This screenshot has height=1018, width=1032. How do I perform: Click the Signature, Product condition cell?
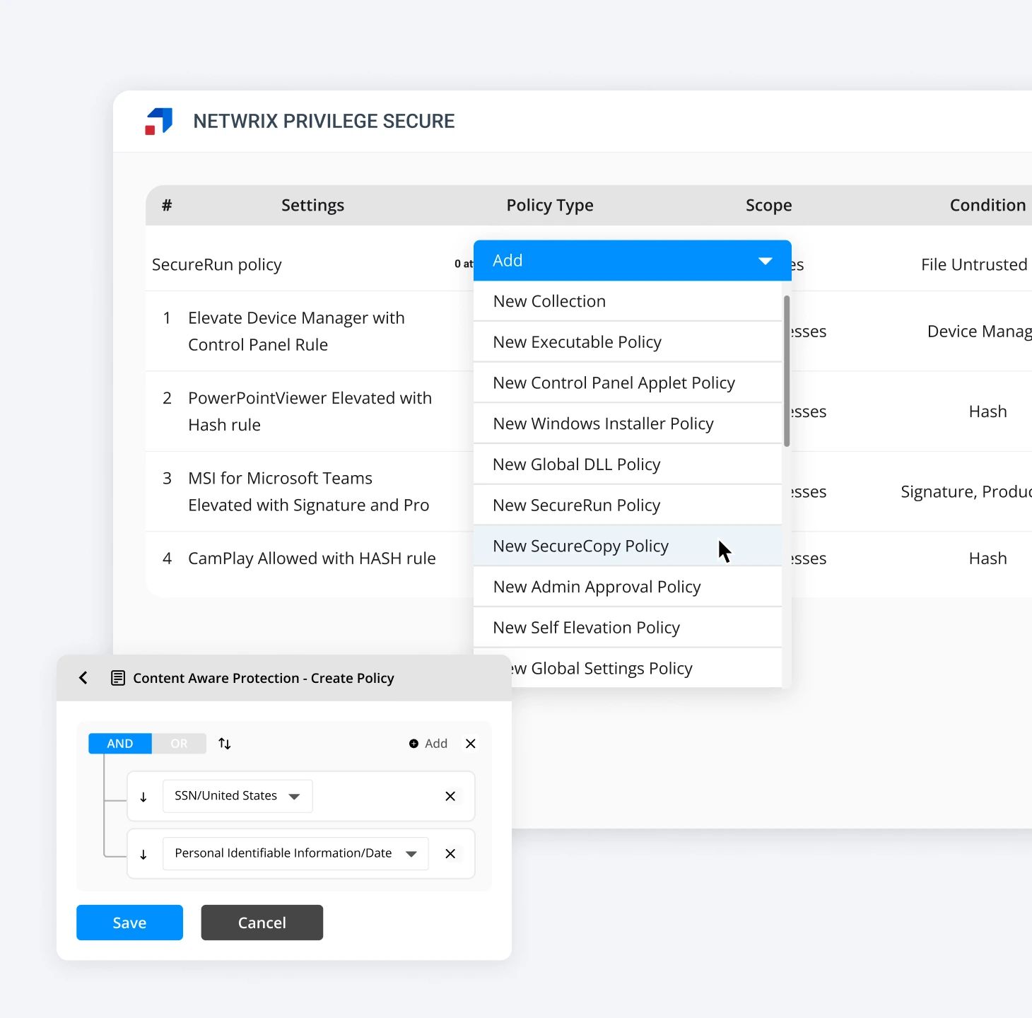click(966, 491)
